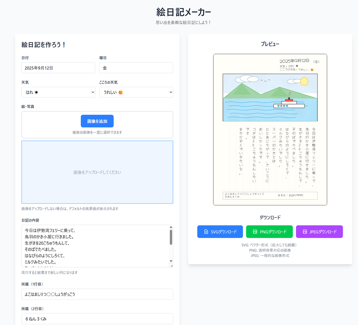Click the JPEGダウンロード button

[x=319, y=232]
